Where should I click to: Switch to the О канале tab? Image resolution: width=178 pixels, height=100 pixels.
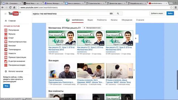(x=140, y=20)
